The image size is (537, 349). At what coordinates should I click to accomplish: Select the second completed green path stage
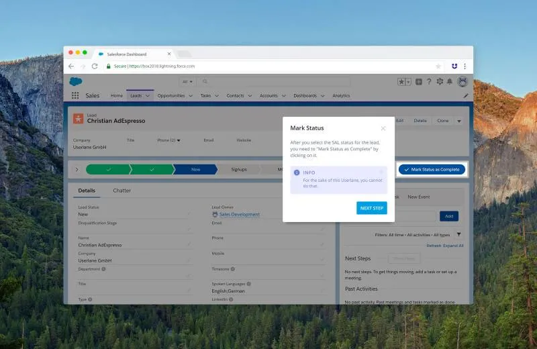coord(152,170)
